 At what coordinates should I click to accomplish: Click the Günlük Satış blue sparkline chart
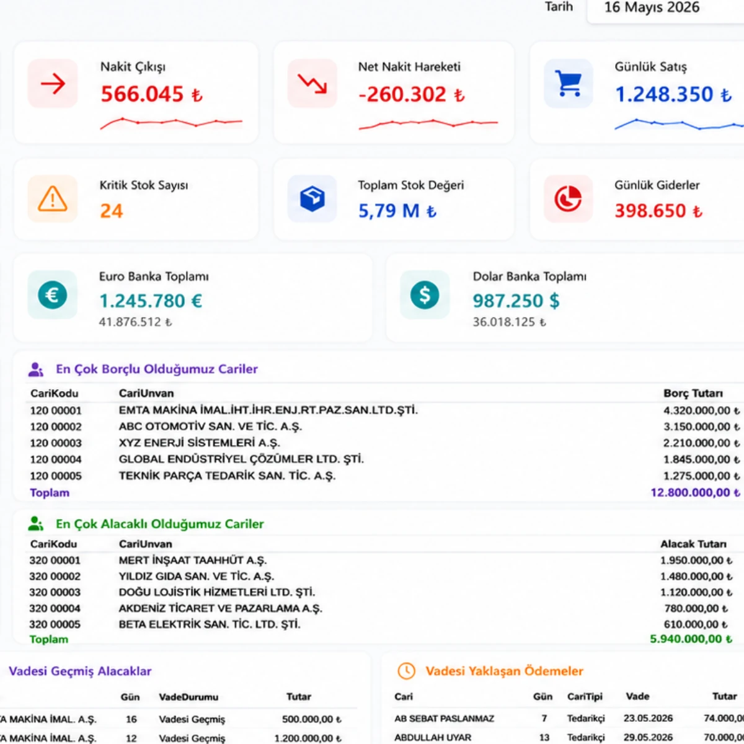coord(679,123)
